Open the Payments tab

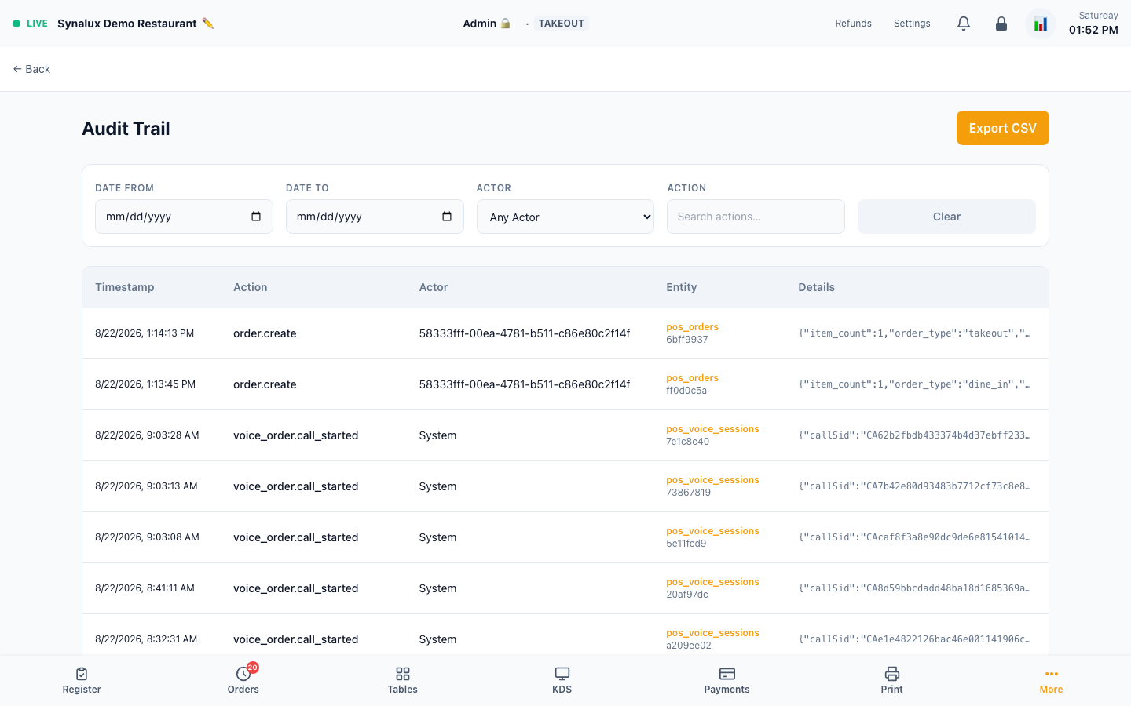(x=727, y=680)
